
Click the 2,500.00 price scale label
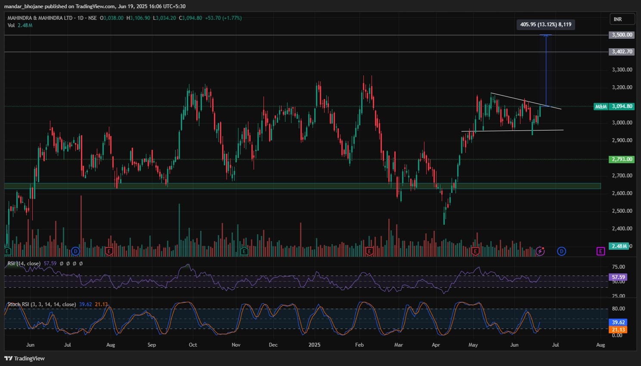tap(622, 211)
